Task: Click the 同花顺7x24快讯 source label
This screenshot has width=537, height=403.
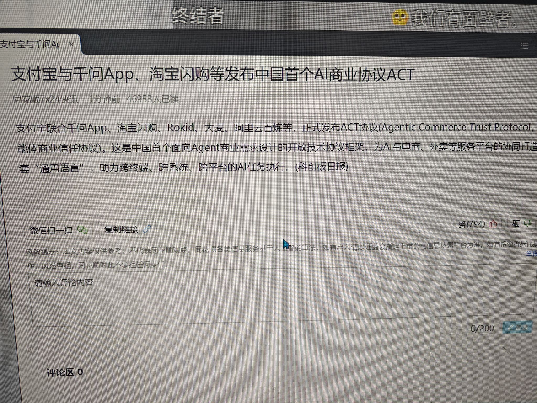Action: 46,99
